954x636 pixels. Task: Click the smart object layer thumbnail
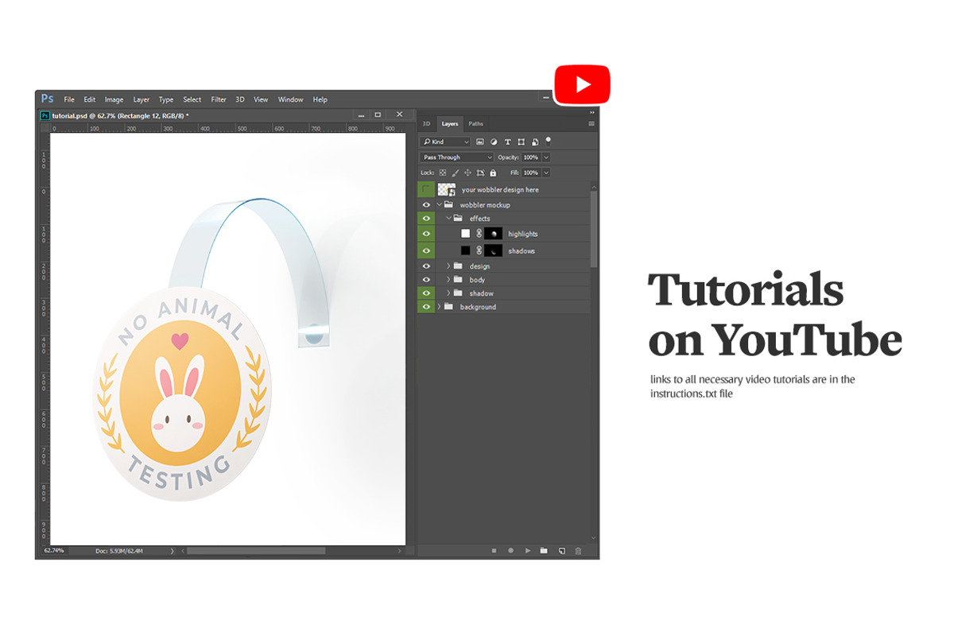coord(447,189)
